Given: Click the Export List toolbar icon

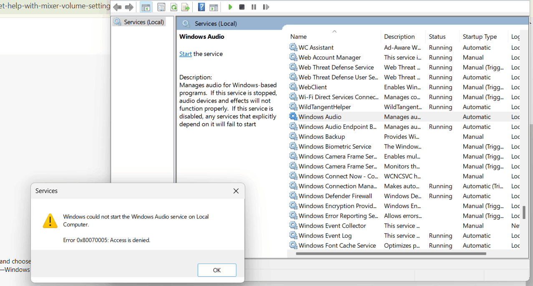Looking at the screenshot, I should [x=186, y=7].
